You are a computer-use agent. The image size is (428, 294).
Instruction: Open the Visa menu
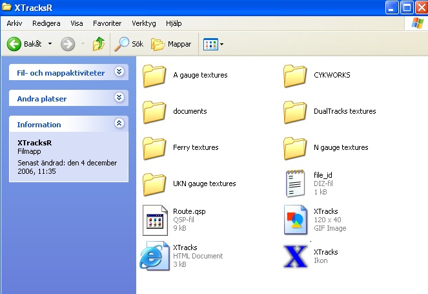click(x=77, y=23)
